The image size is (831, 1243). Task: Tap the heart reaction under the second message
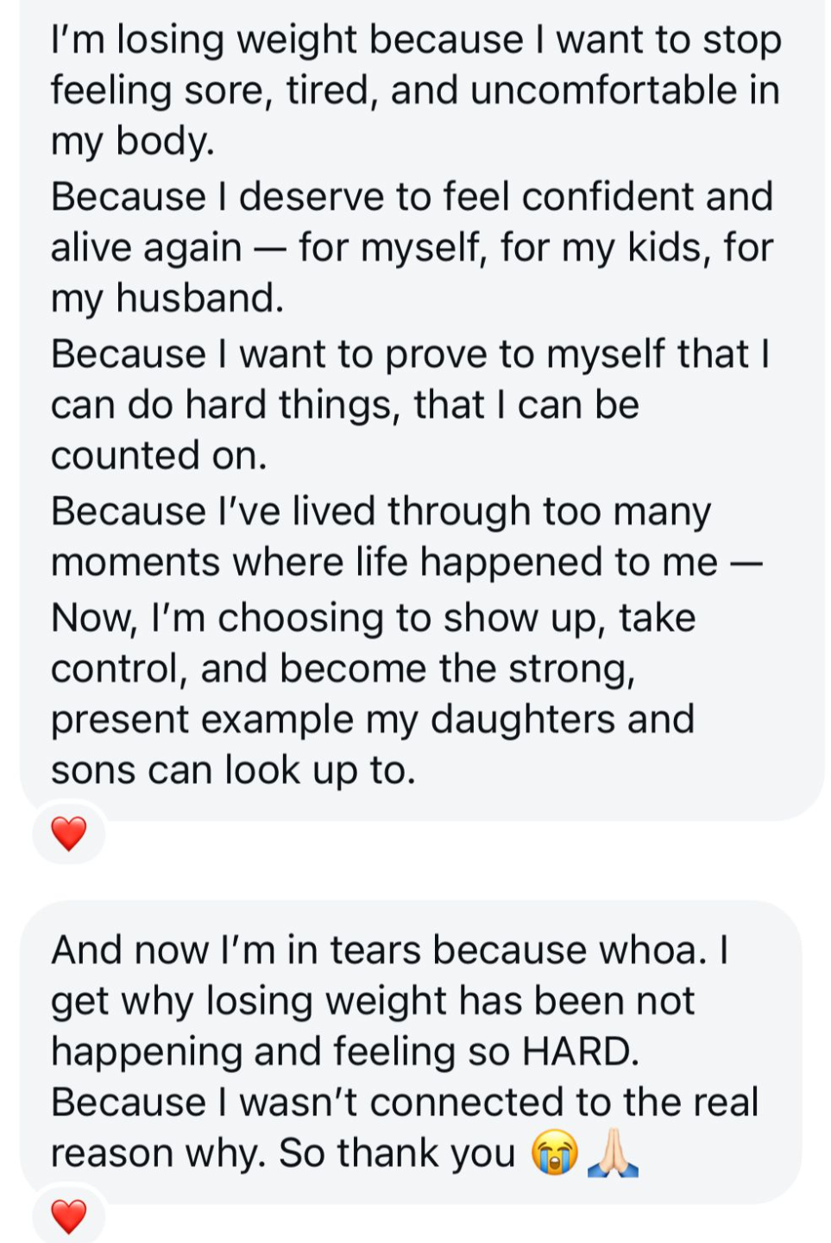click(69, 1216)
